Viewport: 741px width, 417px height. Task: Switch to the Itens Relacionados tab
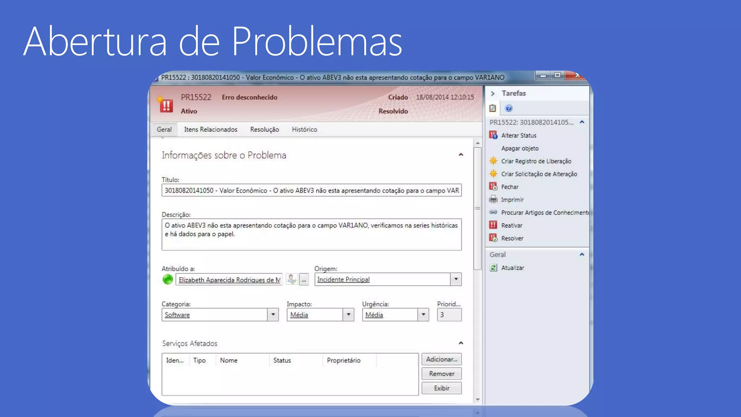tap(211, 130)
